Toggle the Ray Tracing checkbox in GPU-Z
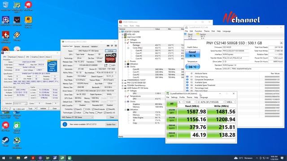The image size is (287, 161). (x=84, y=113)
